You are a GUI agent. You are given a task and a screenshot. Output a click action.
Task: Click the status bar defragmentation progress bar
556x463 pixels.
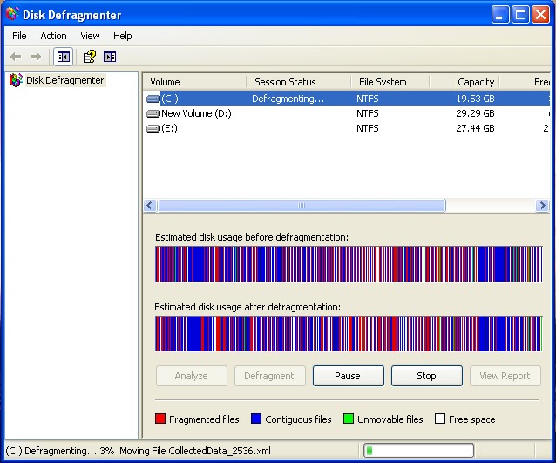[x=419, y=451]
